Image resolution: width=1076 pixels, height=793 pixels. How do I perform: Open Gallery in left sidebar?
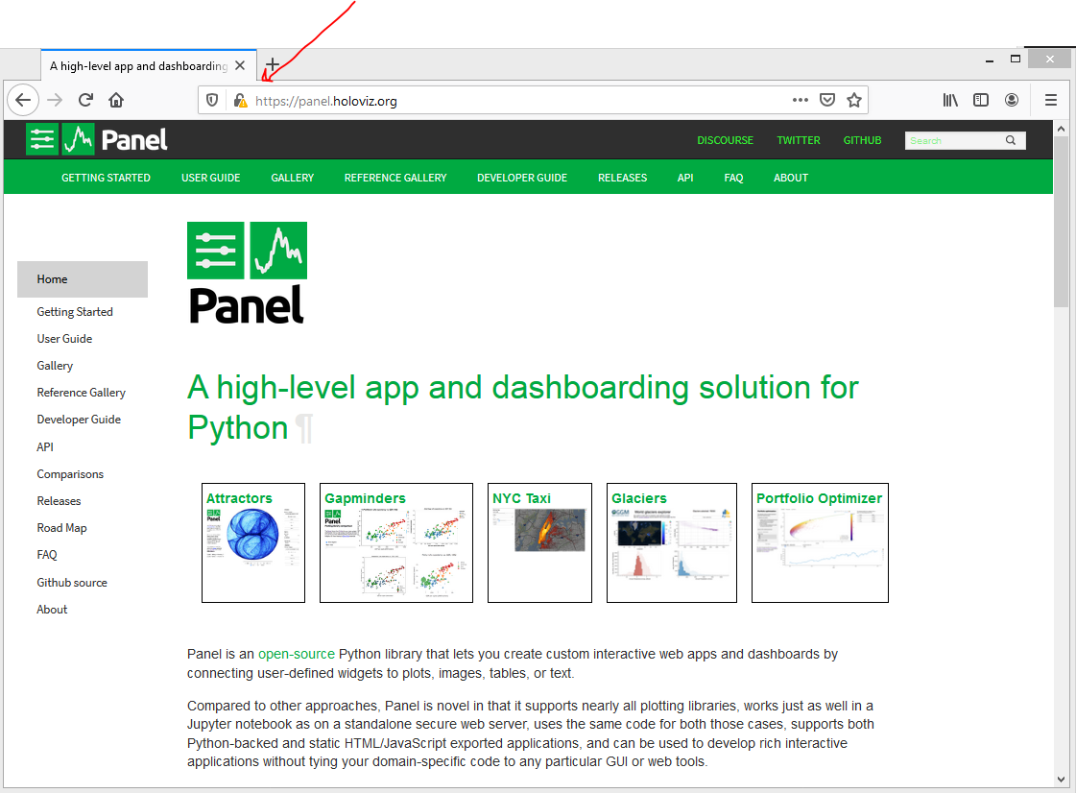(55, 366)
